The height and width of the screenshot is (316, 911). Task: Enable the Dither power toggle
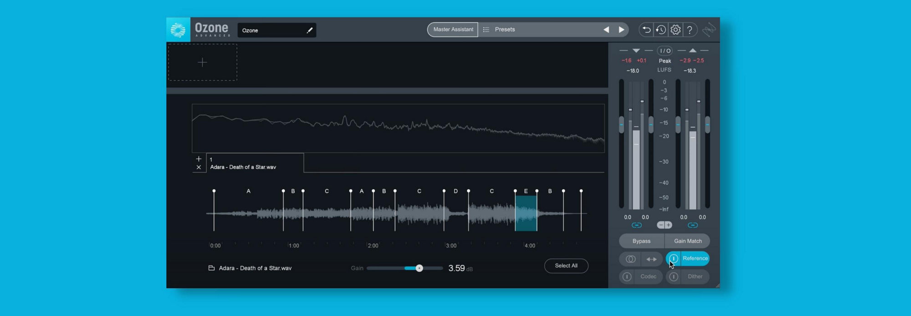tap(673, 276)
